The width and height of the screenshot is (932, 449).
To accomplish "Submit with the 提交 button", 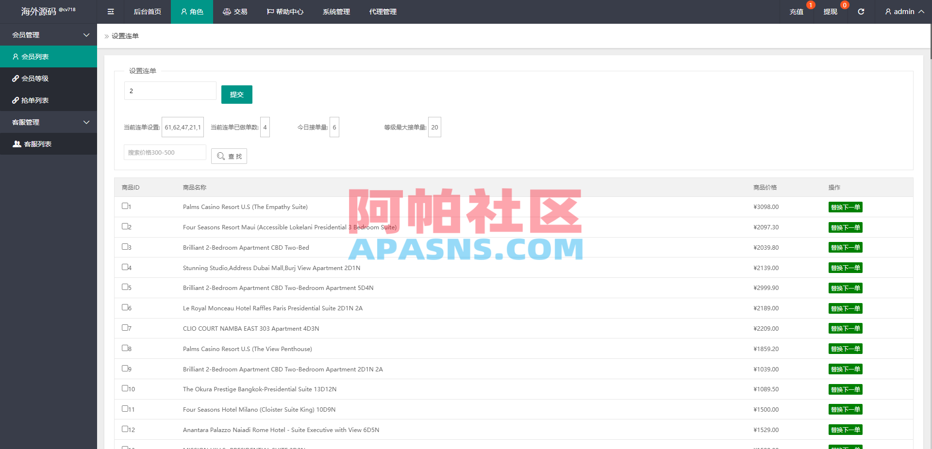I will (236, 94).
